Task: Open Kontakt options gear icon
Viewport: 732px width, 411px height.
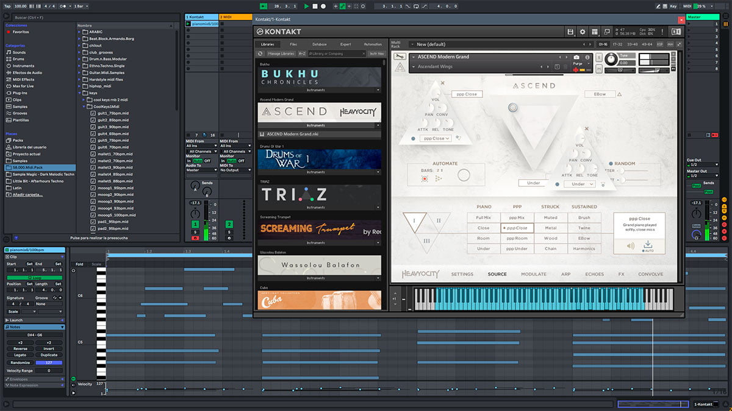Action: click(x=583, y=32)
